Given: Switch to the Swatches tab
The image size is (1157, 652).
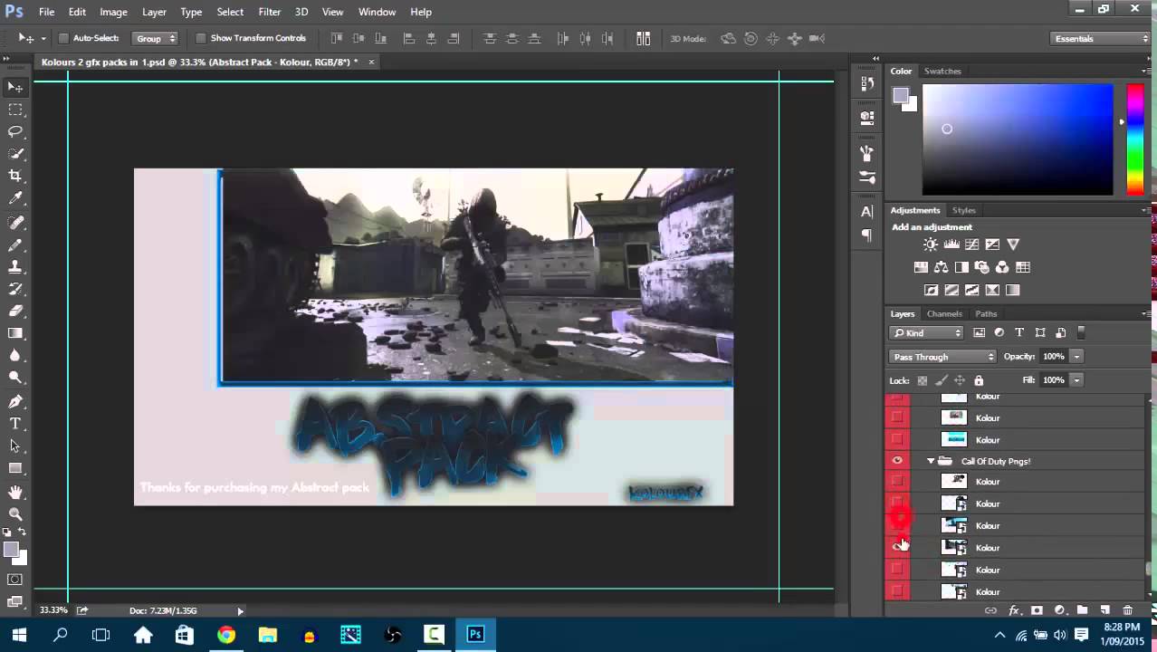Looking at the screenshot, I should pyautogui.click(x=942, y=71).
